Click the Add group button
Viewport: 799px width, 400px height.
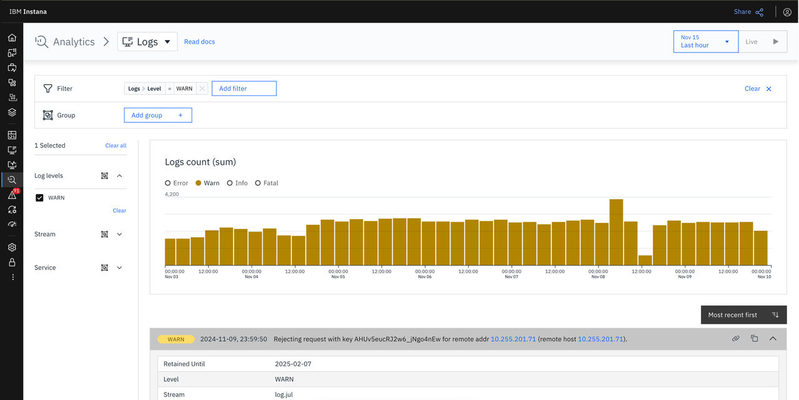pos(158,115)
